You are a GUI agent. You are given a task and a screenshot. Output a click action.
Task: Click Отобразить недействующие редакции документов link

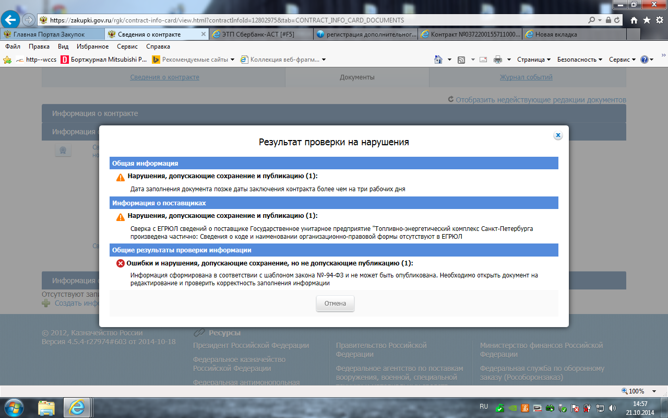click(541, 100)
